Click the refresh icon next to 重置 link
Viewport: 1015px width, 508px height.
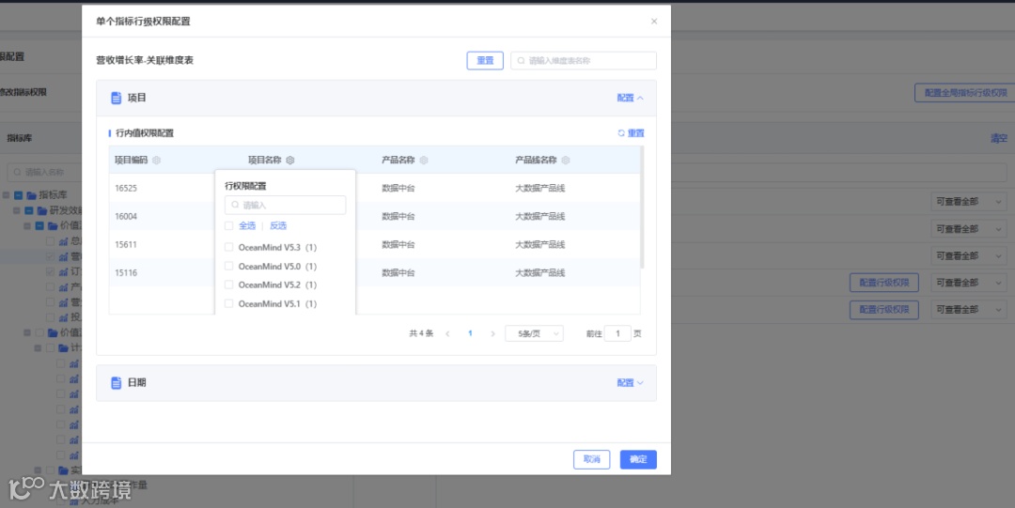coord(621,133)
